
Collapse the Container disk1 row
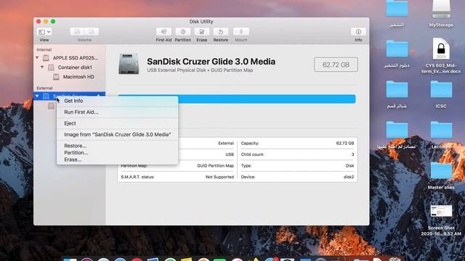pyautogui.click(x=42, y=67)
